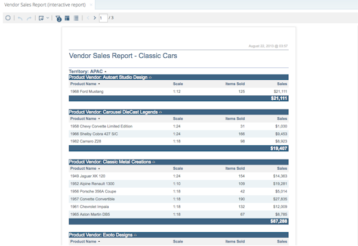
Task: Select the 1957 Corvette Convertible cell
Action: click(92, 199)
